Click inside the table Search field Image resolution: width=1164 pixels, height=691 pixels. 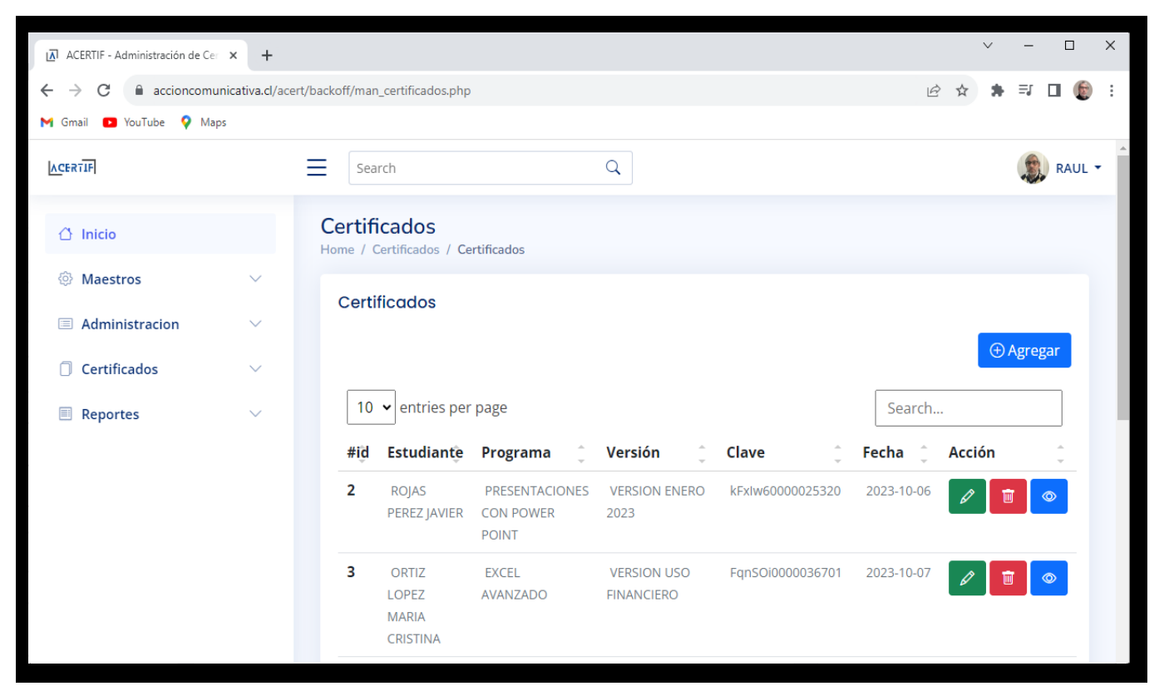pyautogui.click(x=969, y=407)
